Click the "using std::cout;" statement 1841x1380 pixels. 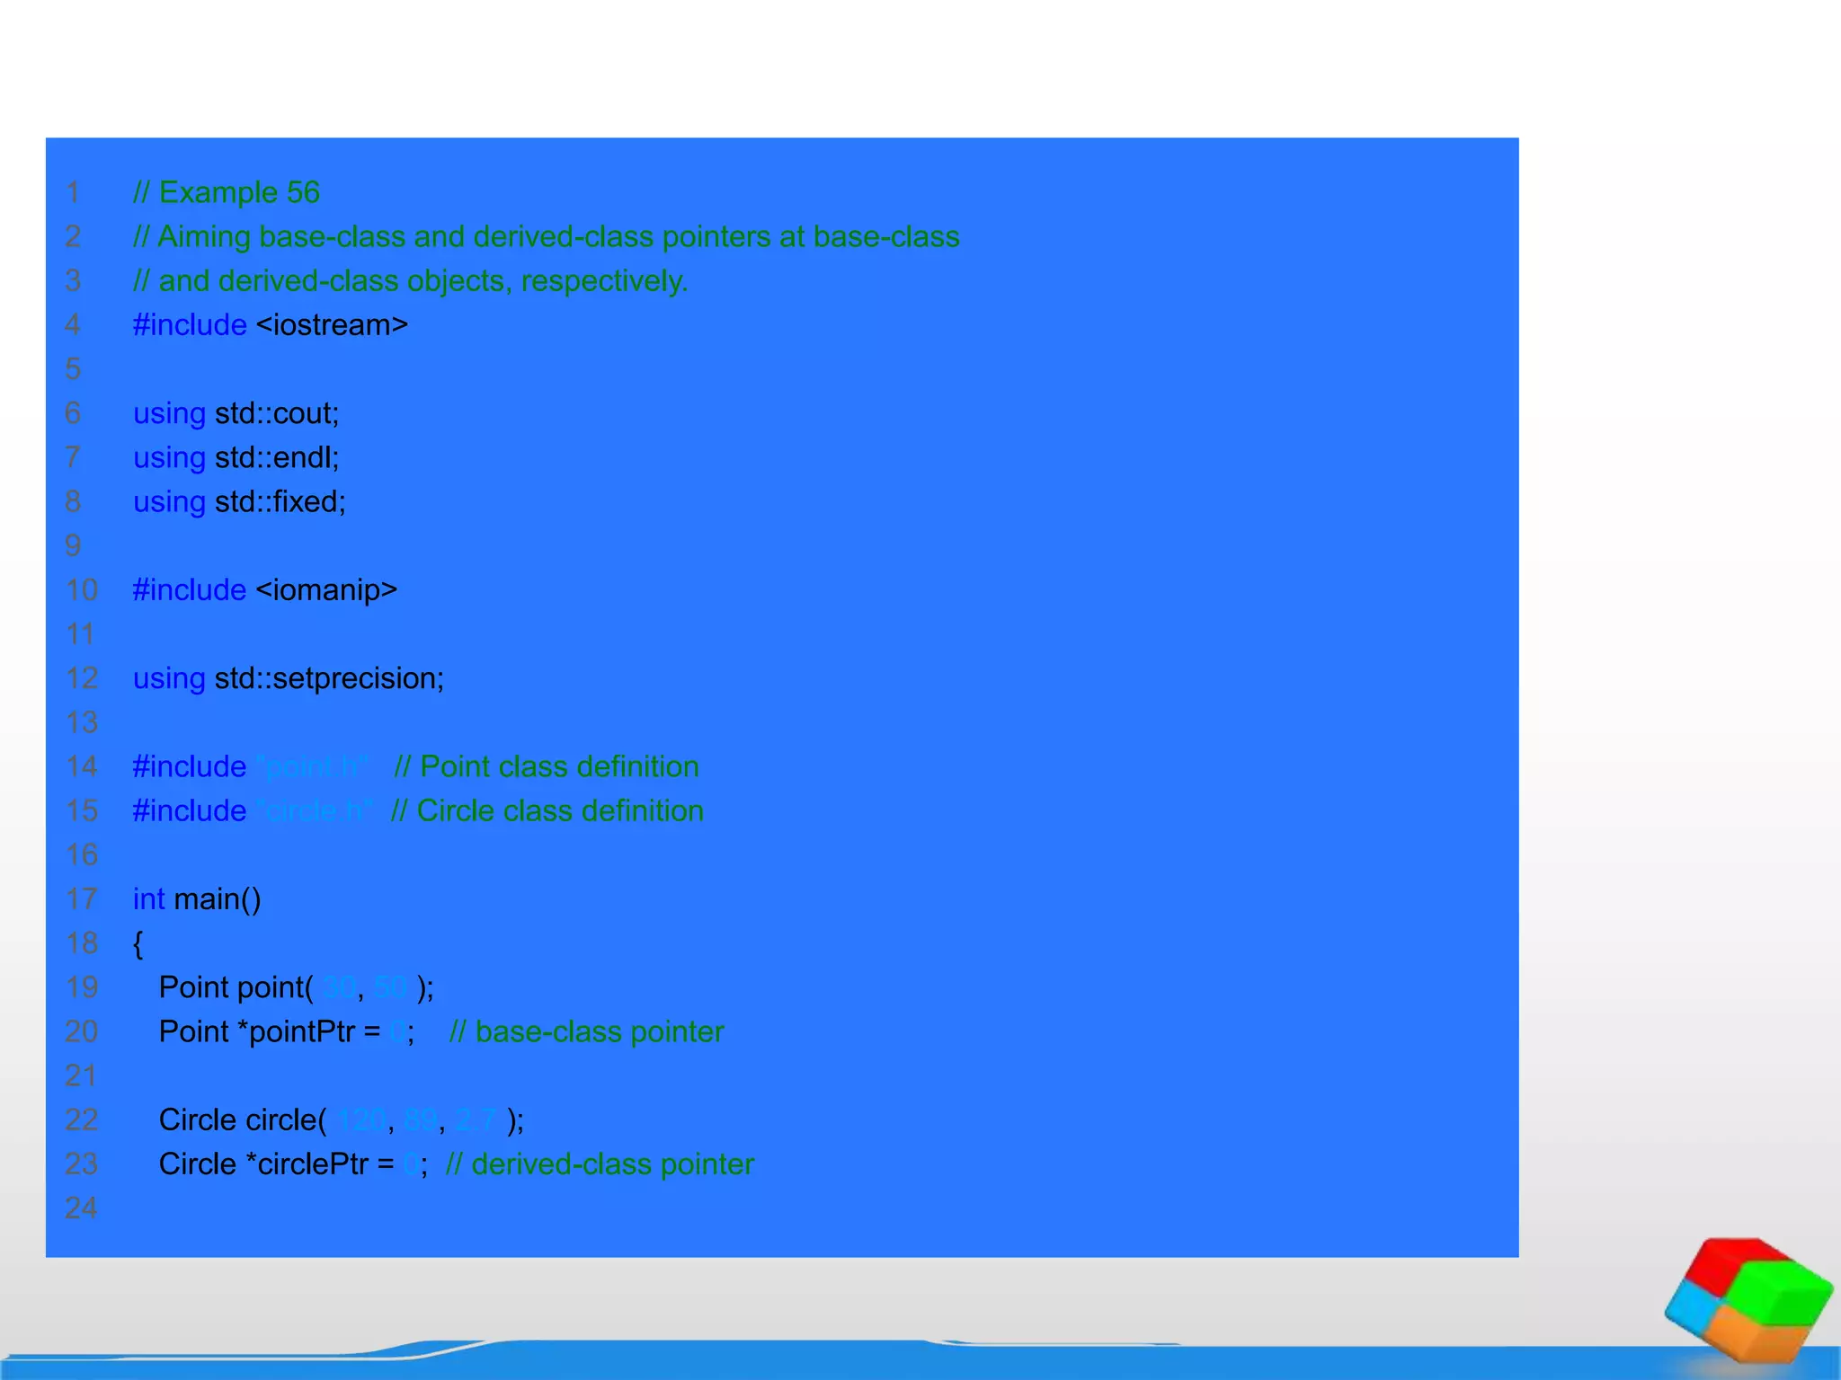[x=236, y=413]
